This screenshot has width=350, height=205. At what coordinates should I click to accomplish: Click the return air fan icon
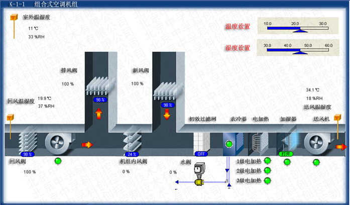58,143
